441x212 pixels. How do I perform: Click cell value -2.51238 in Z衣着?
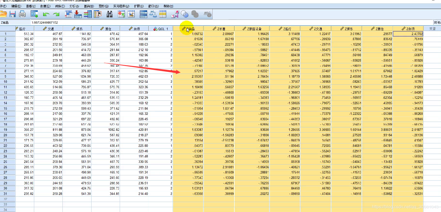click(x=219, y=140)
